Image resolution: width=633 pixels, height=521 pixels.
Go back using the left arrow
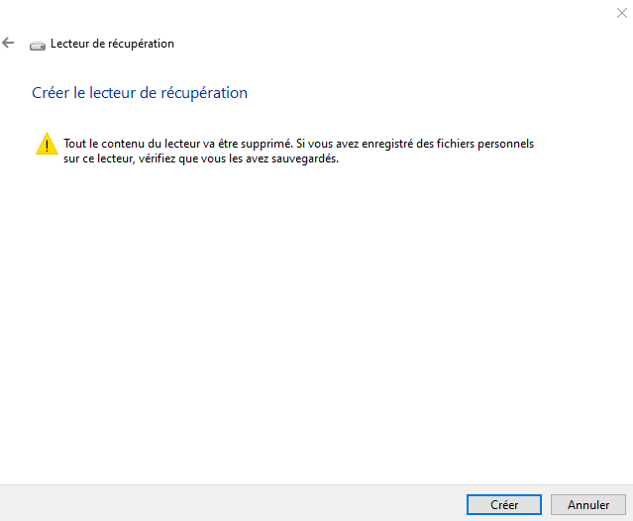pyautogui.click(x=8, y=43)
